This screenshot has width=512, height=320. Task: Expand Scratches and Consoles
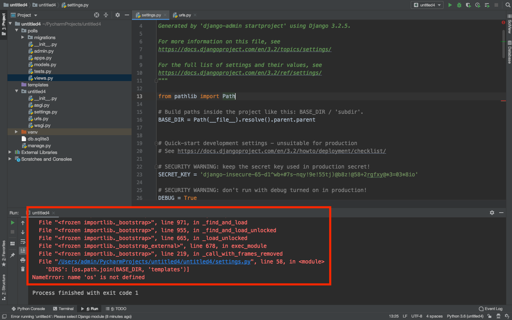pyautogui.click(x=10, y=159)
